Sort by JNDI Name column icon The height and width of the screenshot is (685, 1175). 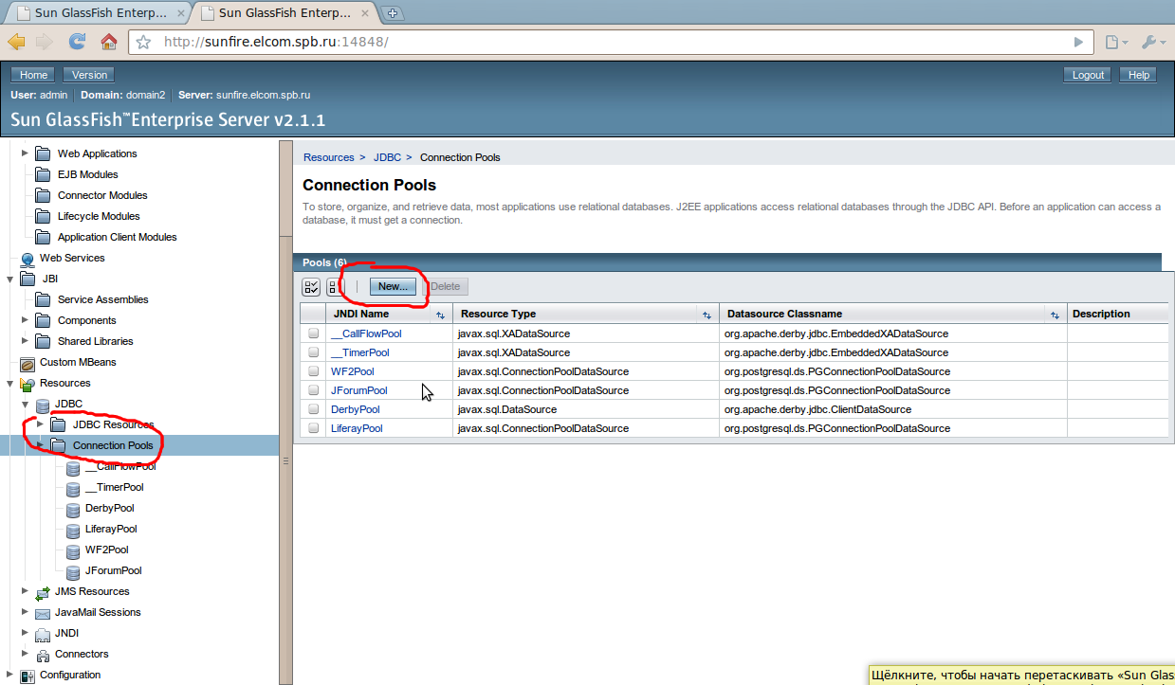pyautogui.click(x=440, y=315)
